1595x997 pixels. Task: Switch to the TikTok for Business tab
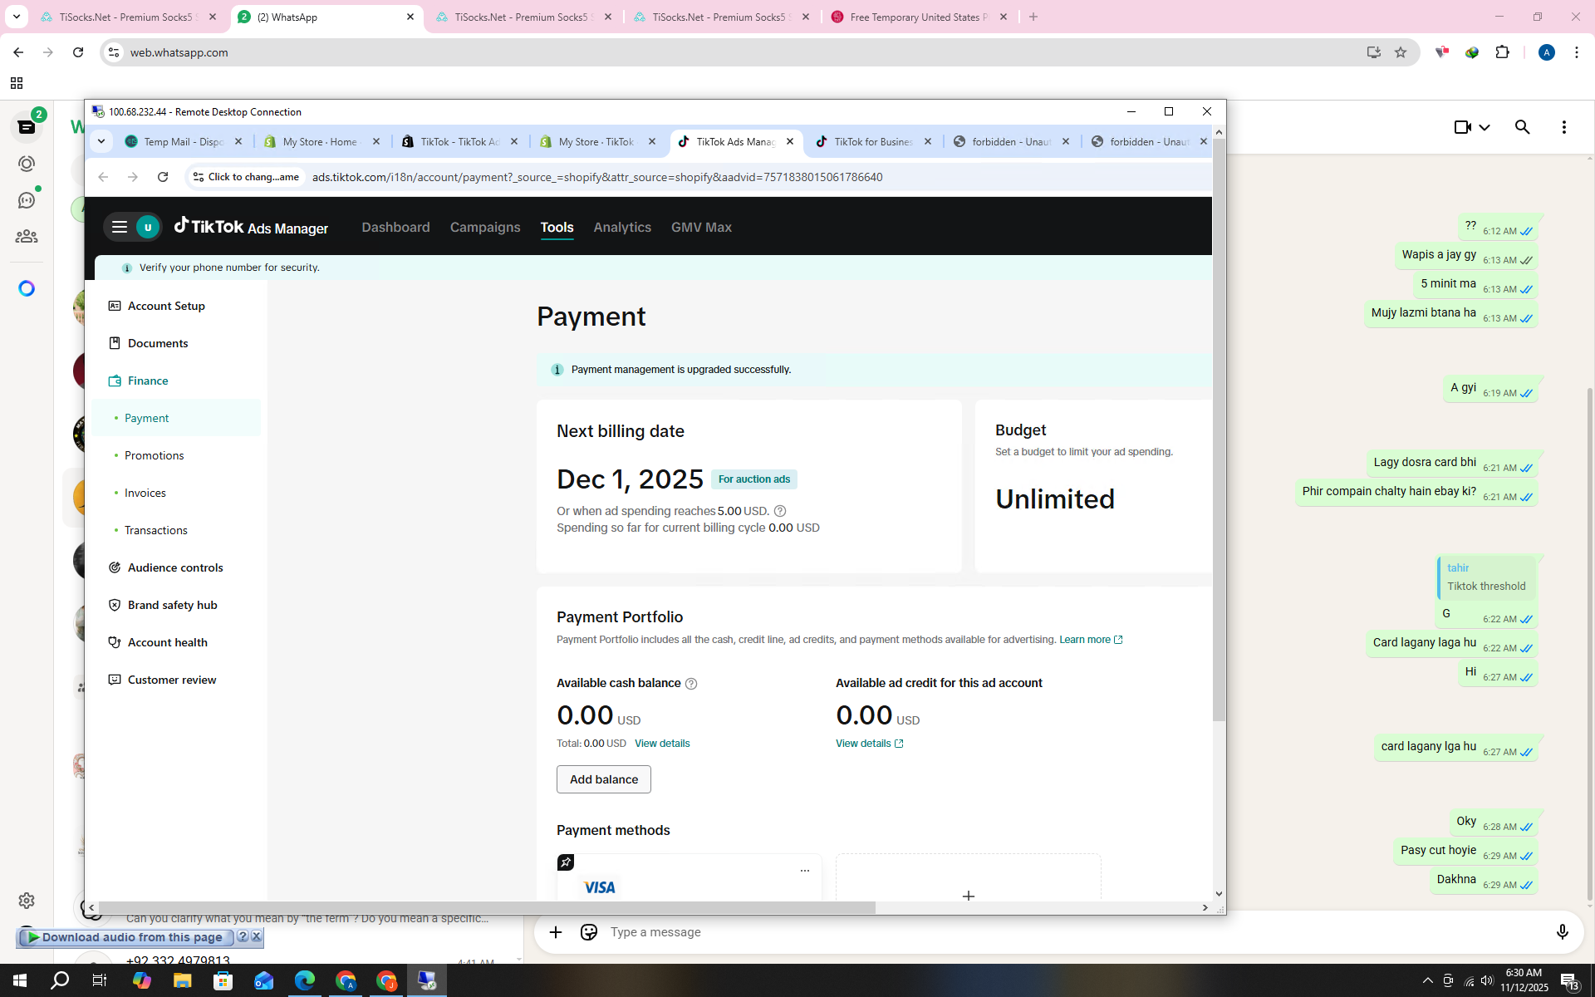[873, 141]
